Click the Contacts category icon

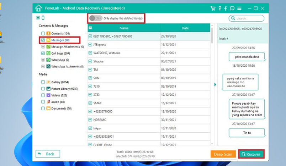point(48,33)
